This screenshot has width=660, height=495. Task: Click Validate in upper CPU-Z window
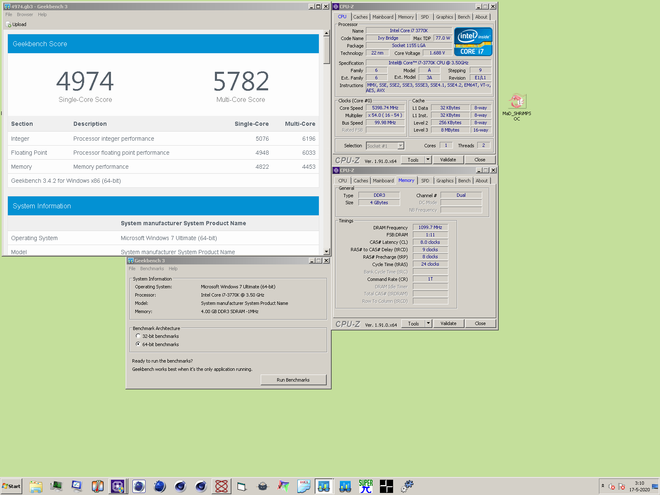448,160
